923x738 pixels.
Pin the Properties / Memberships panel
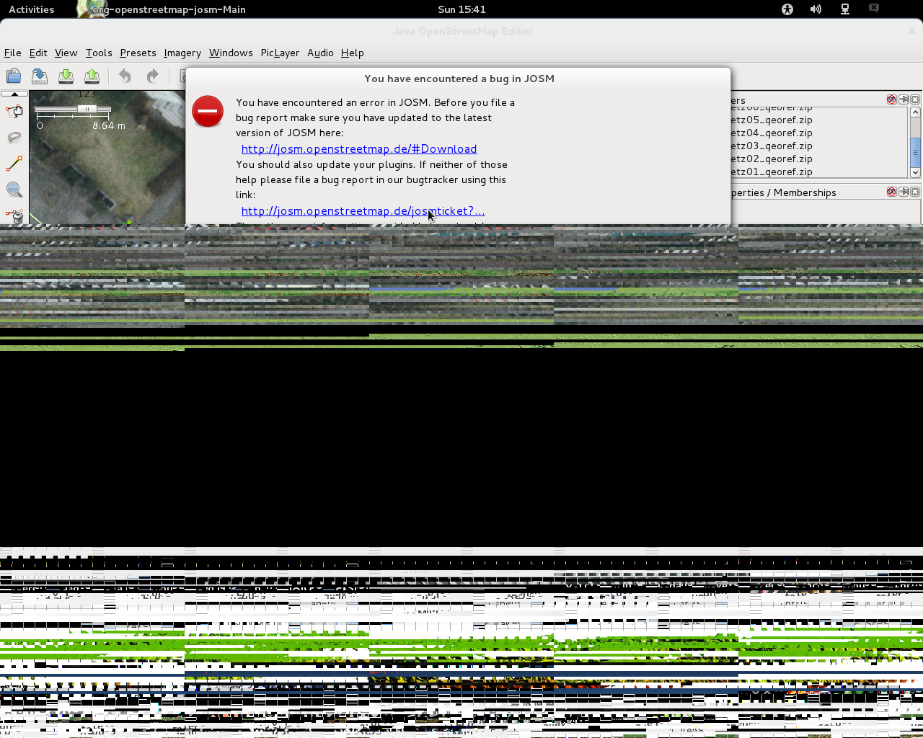pos(904,192)
